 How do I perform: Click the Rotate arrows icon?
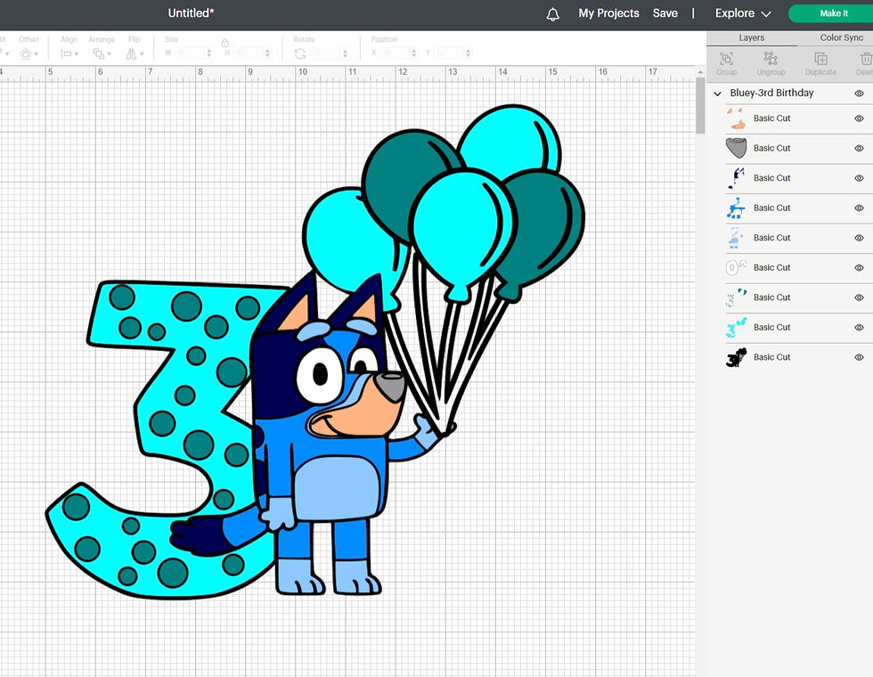[x=300, y=53]
